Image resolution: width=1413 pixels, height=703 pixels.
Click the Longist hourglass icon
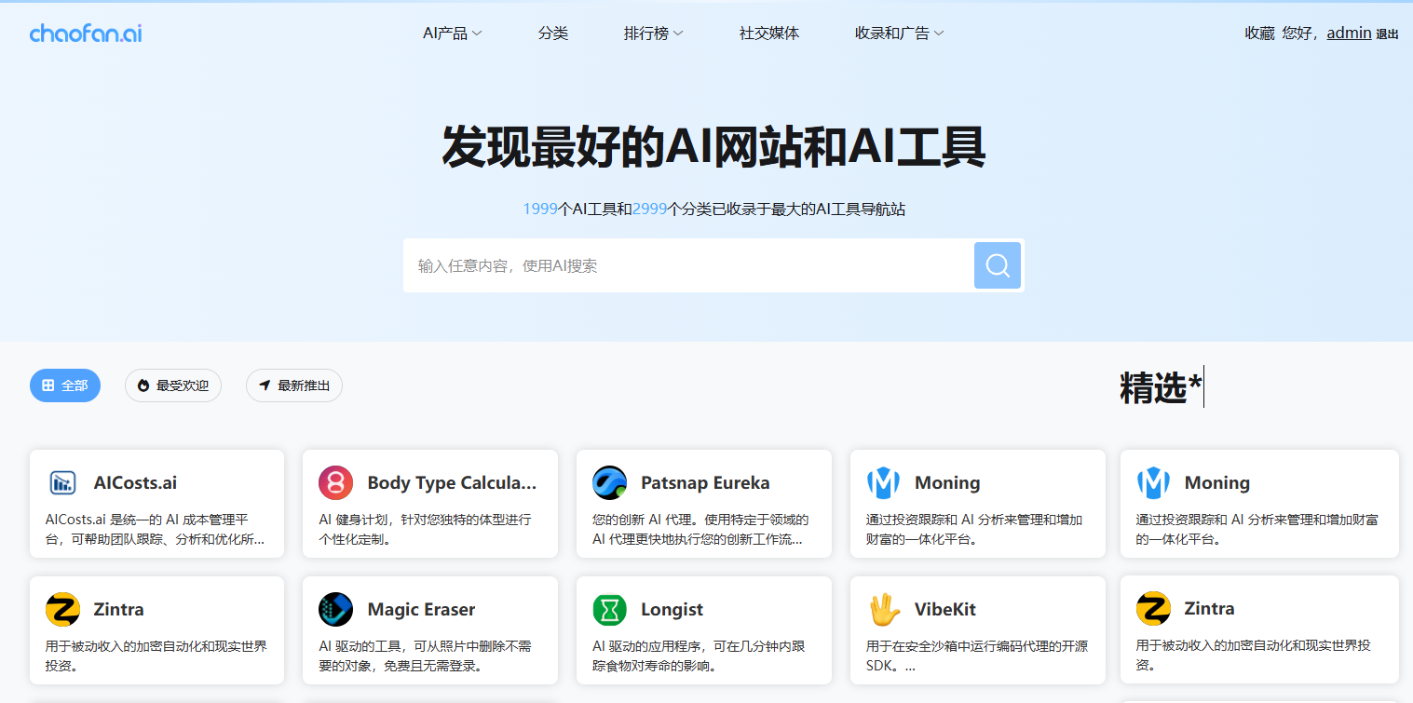pos(609,609)
